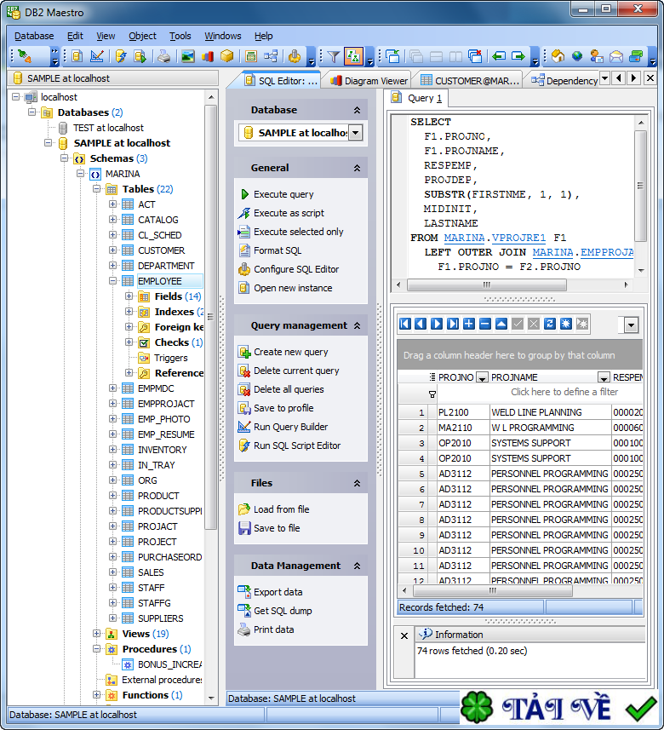The width and height of the screenshot is (664, 730).
Task: Go to first record in results navigator
Action: tap(405, 324)
